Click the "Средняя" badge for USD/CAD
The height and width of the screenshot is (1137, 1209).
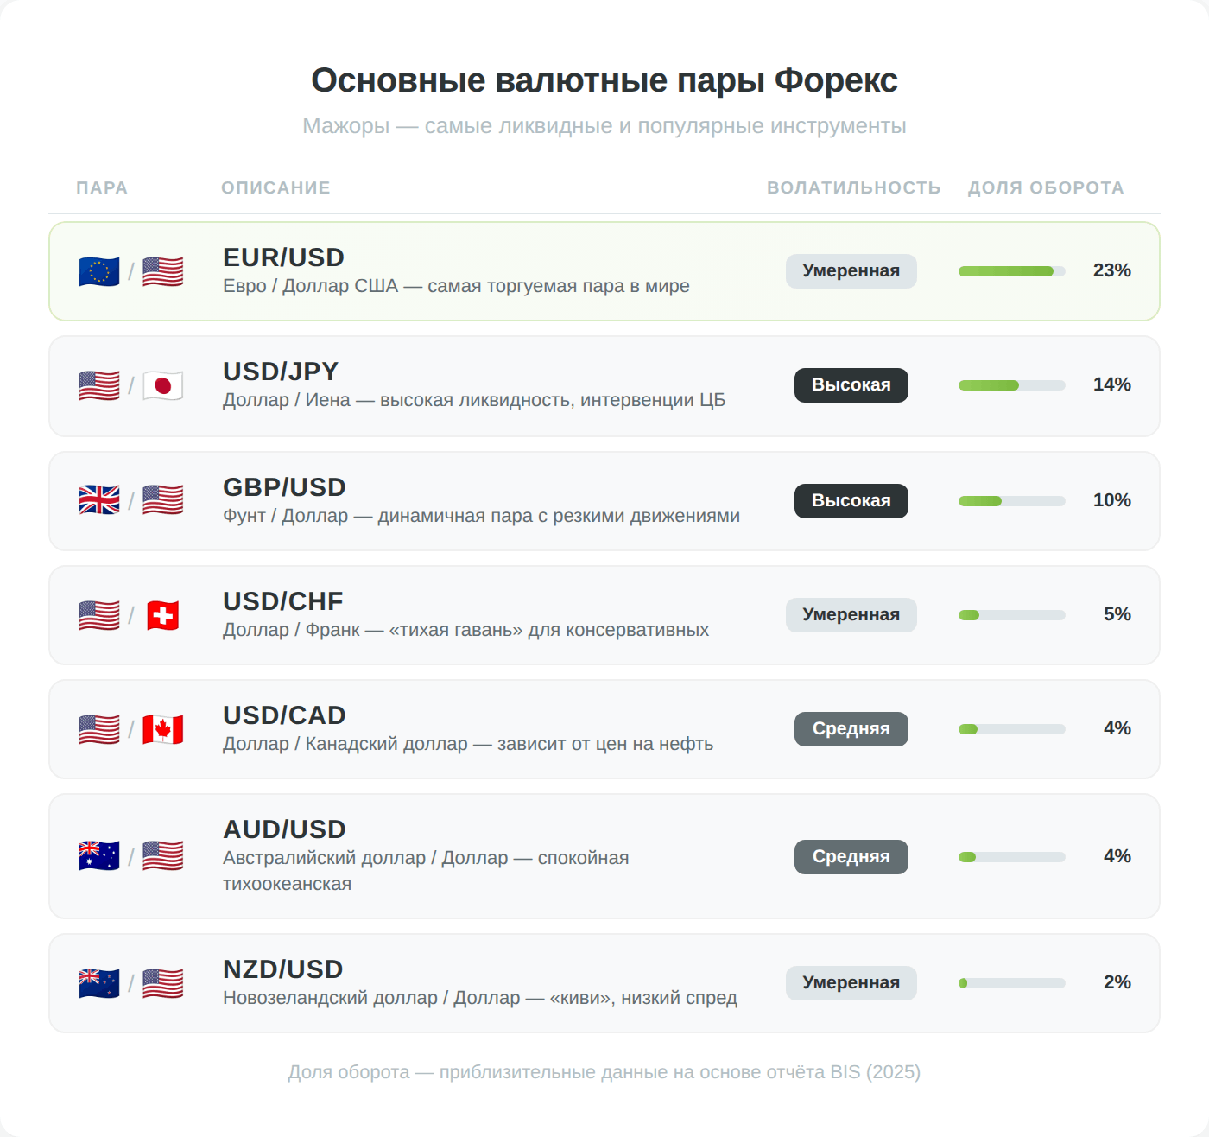tap(851, 729)
